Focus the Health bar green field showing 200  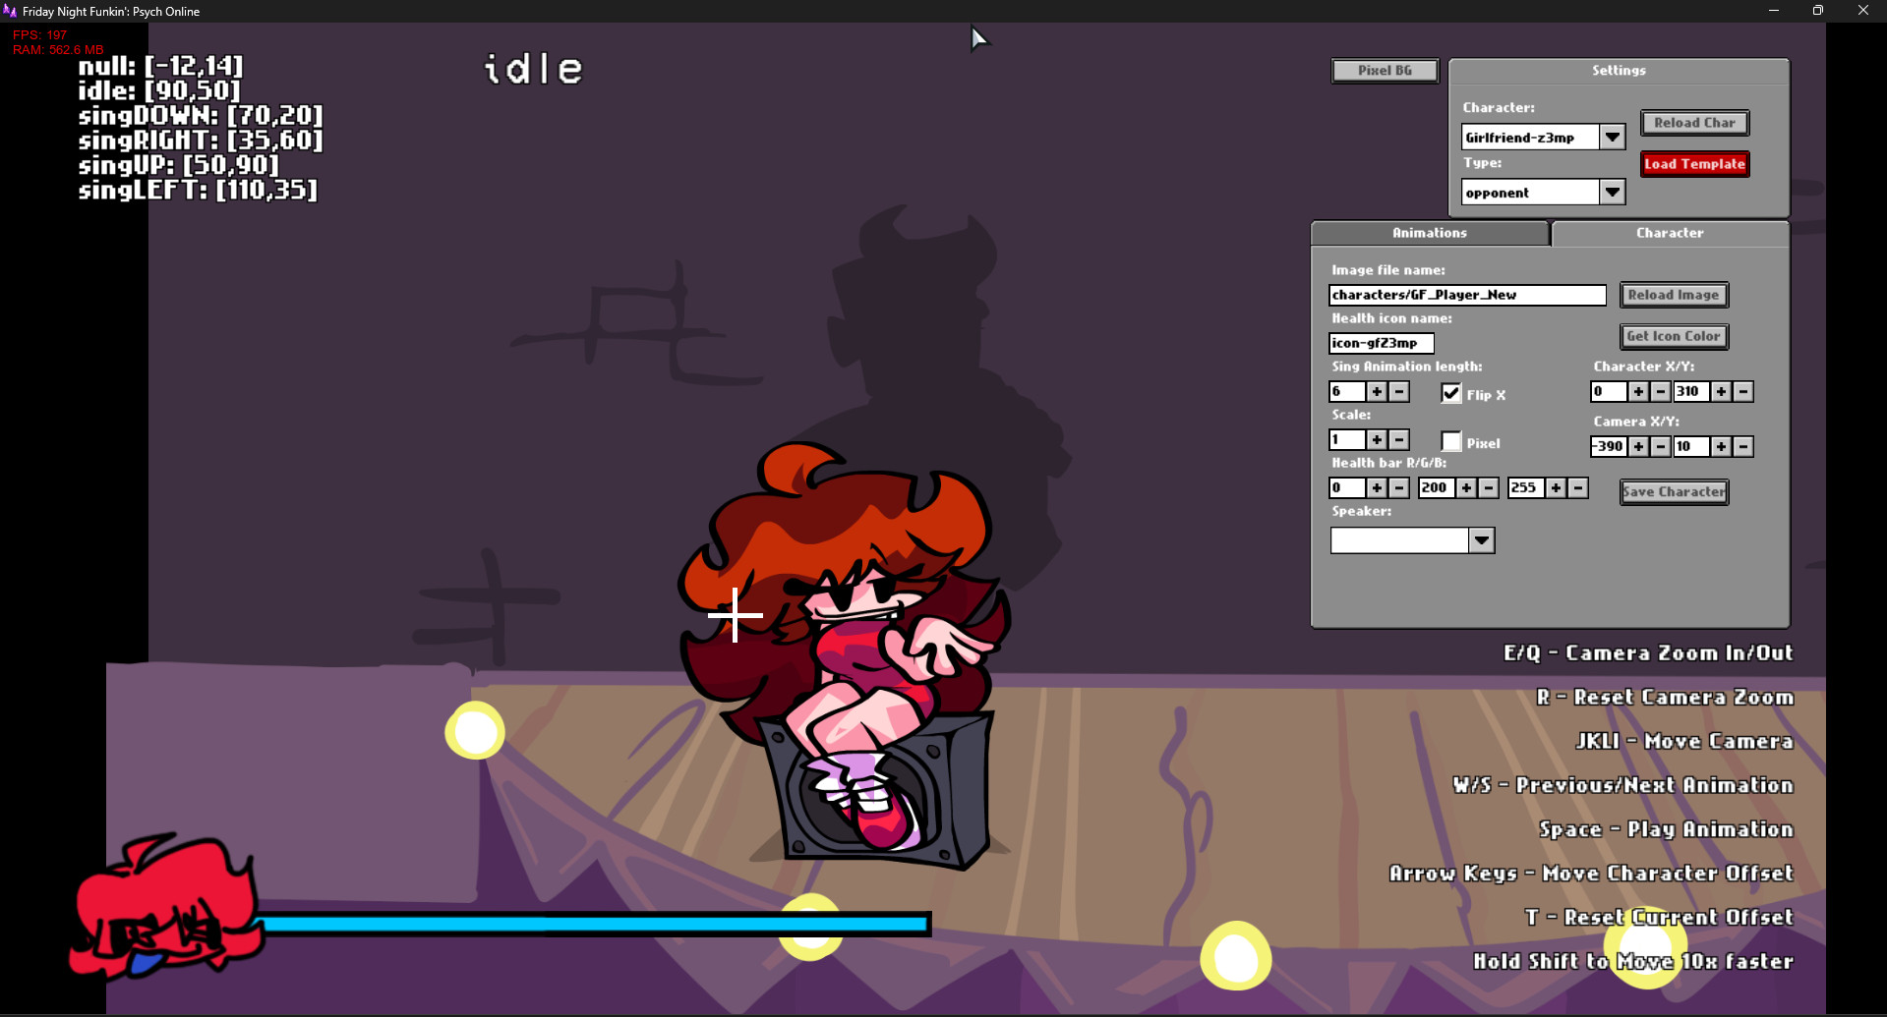click(1437, 487)
